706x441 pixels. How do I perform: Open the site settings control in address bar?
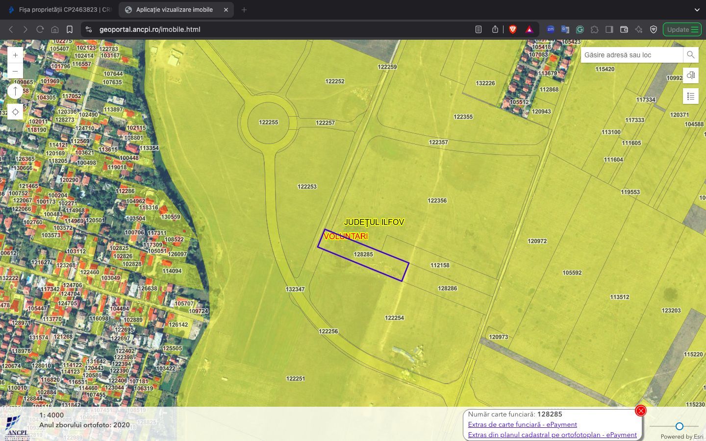89,29
